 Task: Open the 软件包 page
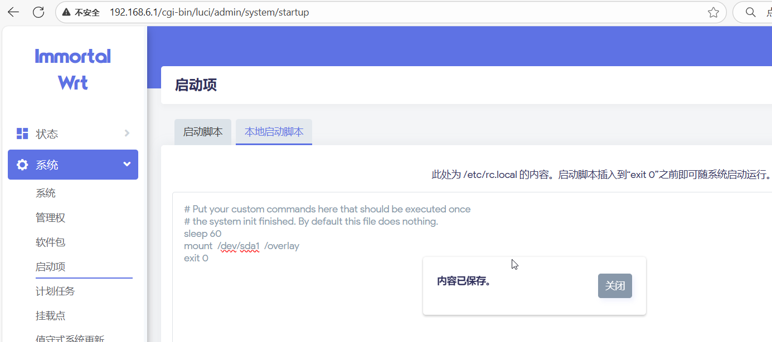(x=51, y=242)
